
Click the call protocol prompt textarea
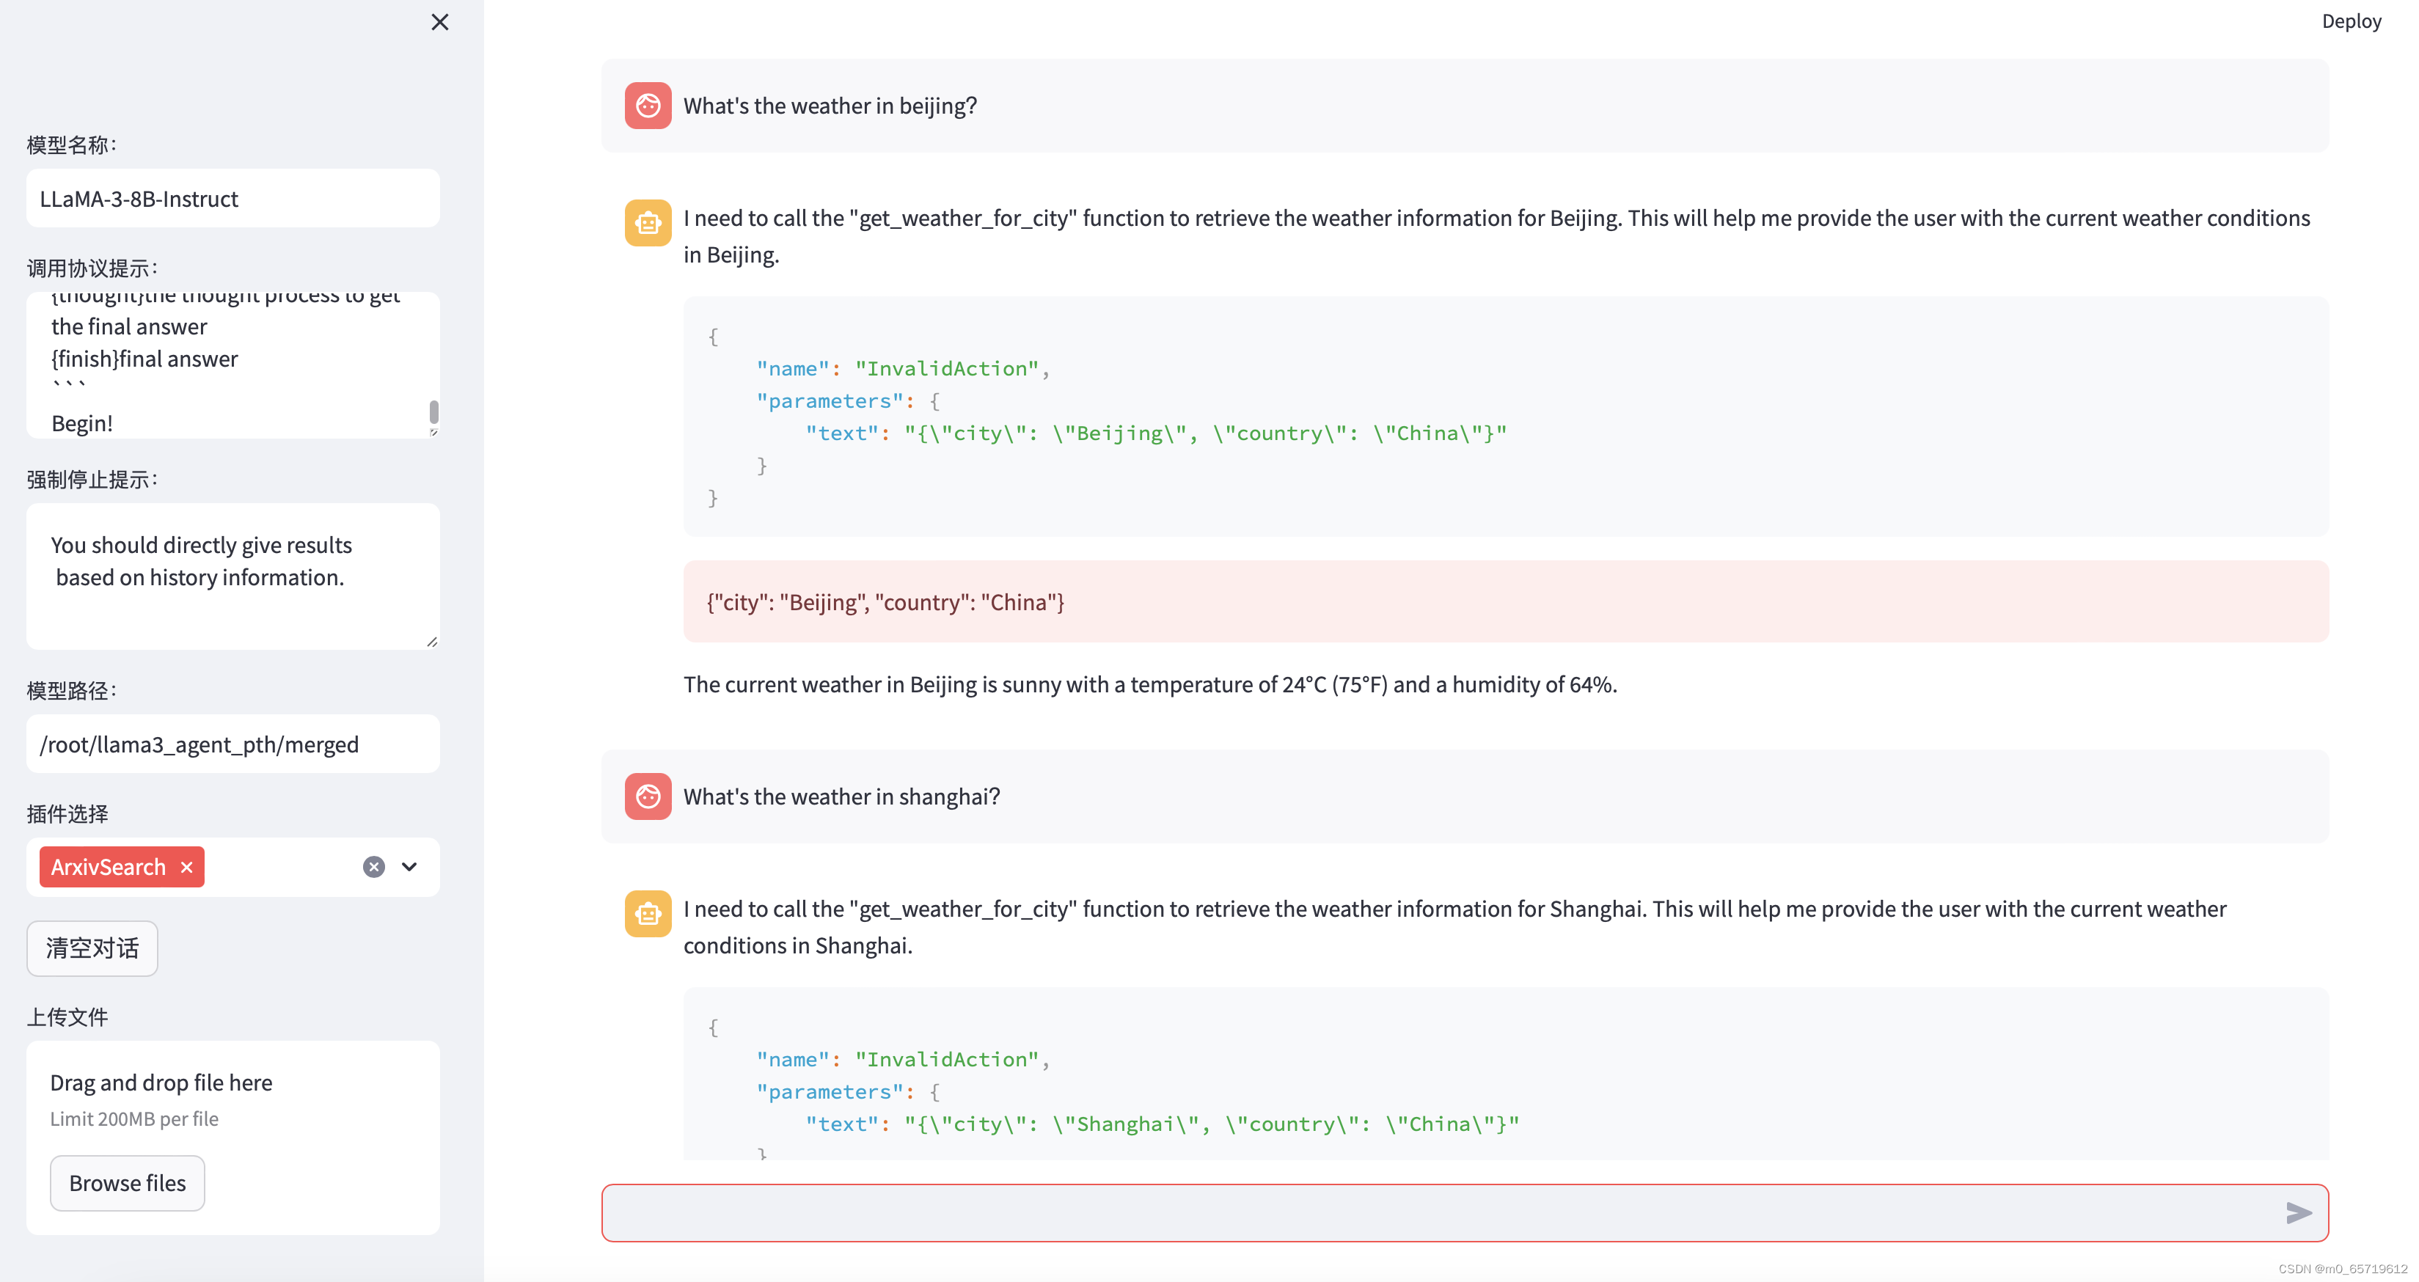[x=225, y=365]
